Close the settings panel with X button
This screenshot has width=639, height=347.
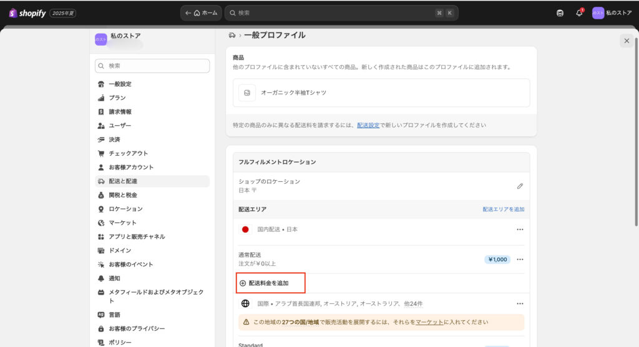click(x=627, y=40)
